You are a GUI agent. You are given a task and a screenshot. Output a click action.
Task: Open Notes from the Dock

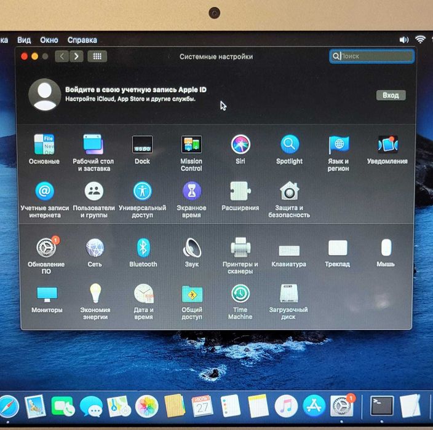pyautogui.click(x=258, y=406)
